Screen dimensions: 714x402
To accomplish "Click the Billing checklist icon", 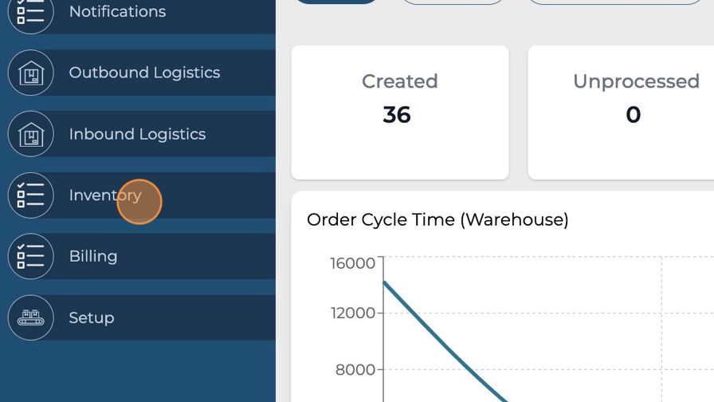I will pyautogui.click(x=30, y=256).
